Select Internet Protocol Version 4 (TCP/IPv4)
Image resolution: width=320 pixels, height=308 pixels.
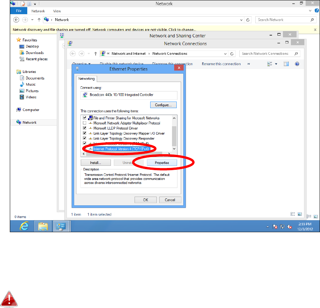coord(121,149)
